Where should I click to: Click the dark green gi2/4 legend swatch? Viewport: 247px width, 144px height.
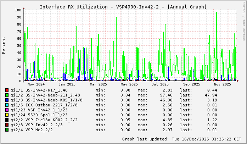[7, 130]
